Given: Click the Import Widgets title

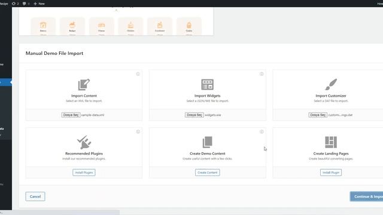Looking at the screenshot, I should (208, 96).
